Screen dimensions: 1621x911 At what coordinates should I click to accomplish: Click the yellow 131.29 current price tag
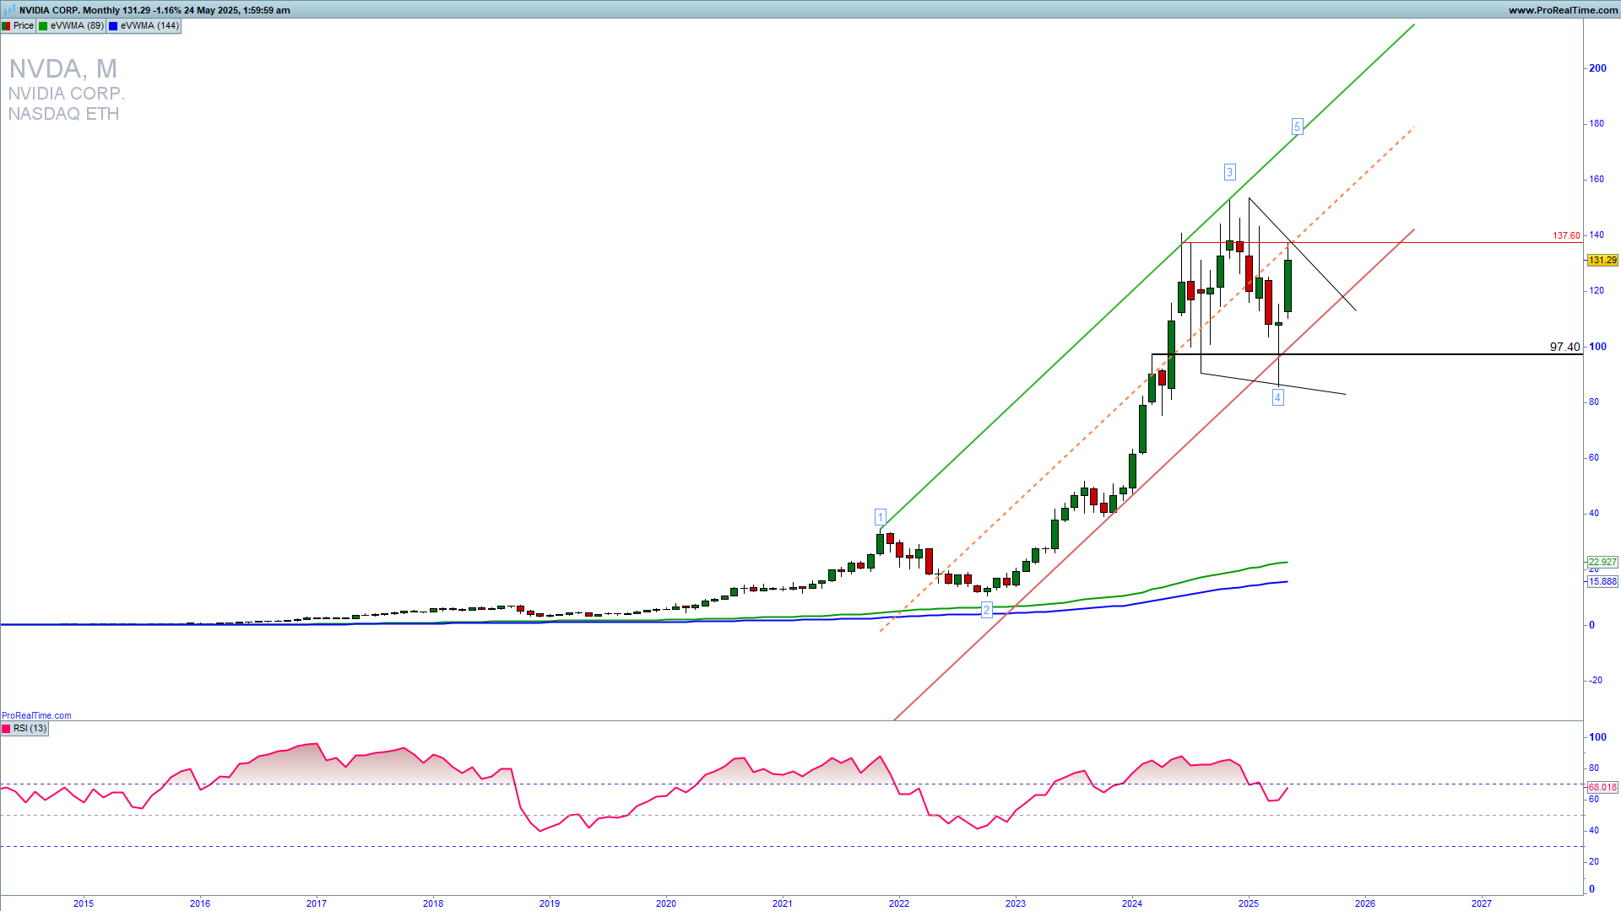coord(1602,261)
